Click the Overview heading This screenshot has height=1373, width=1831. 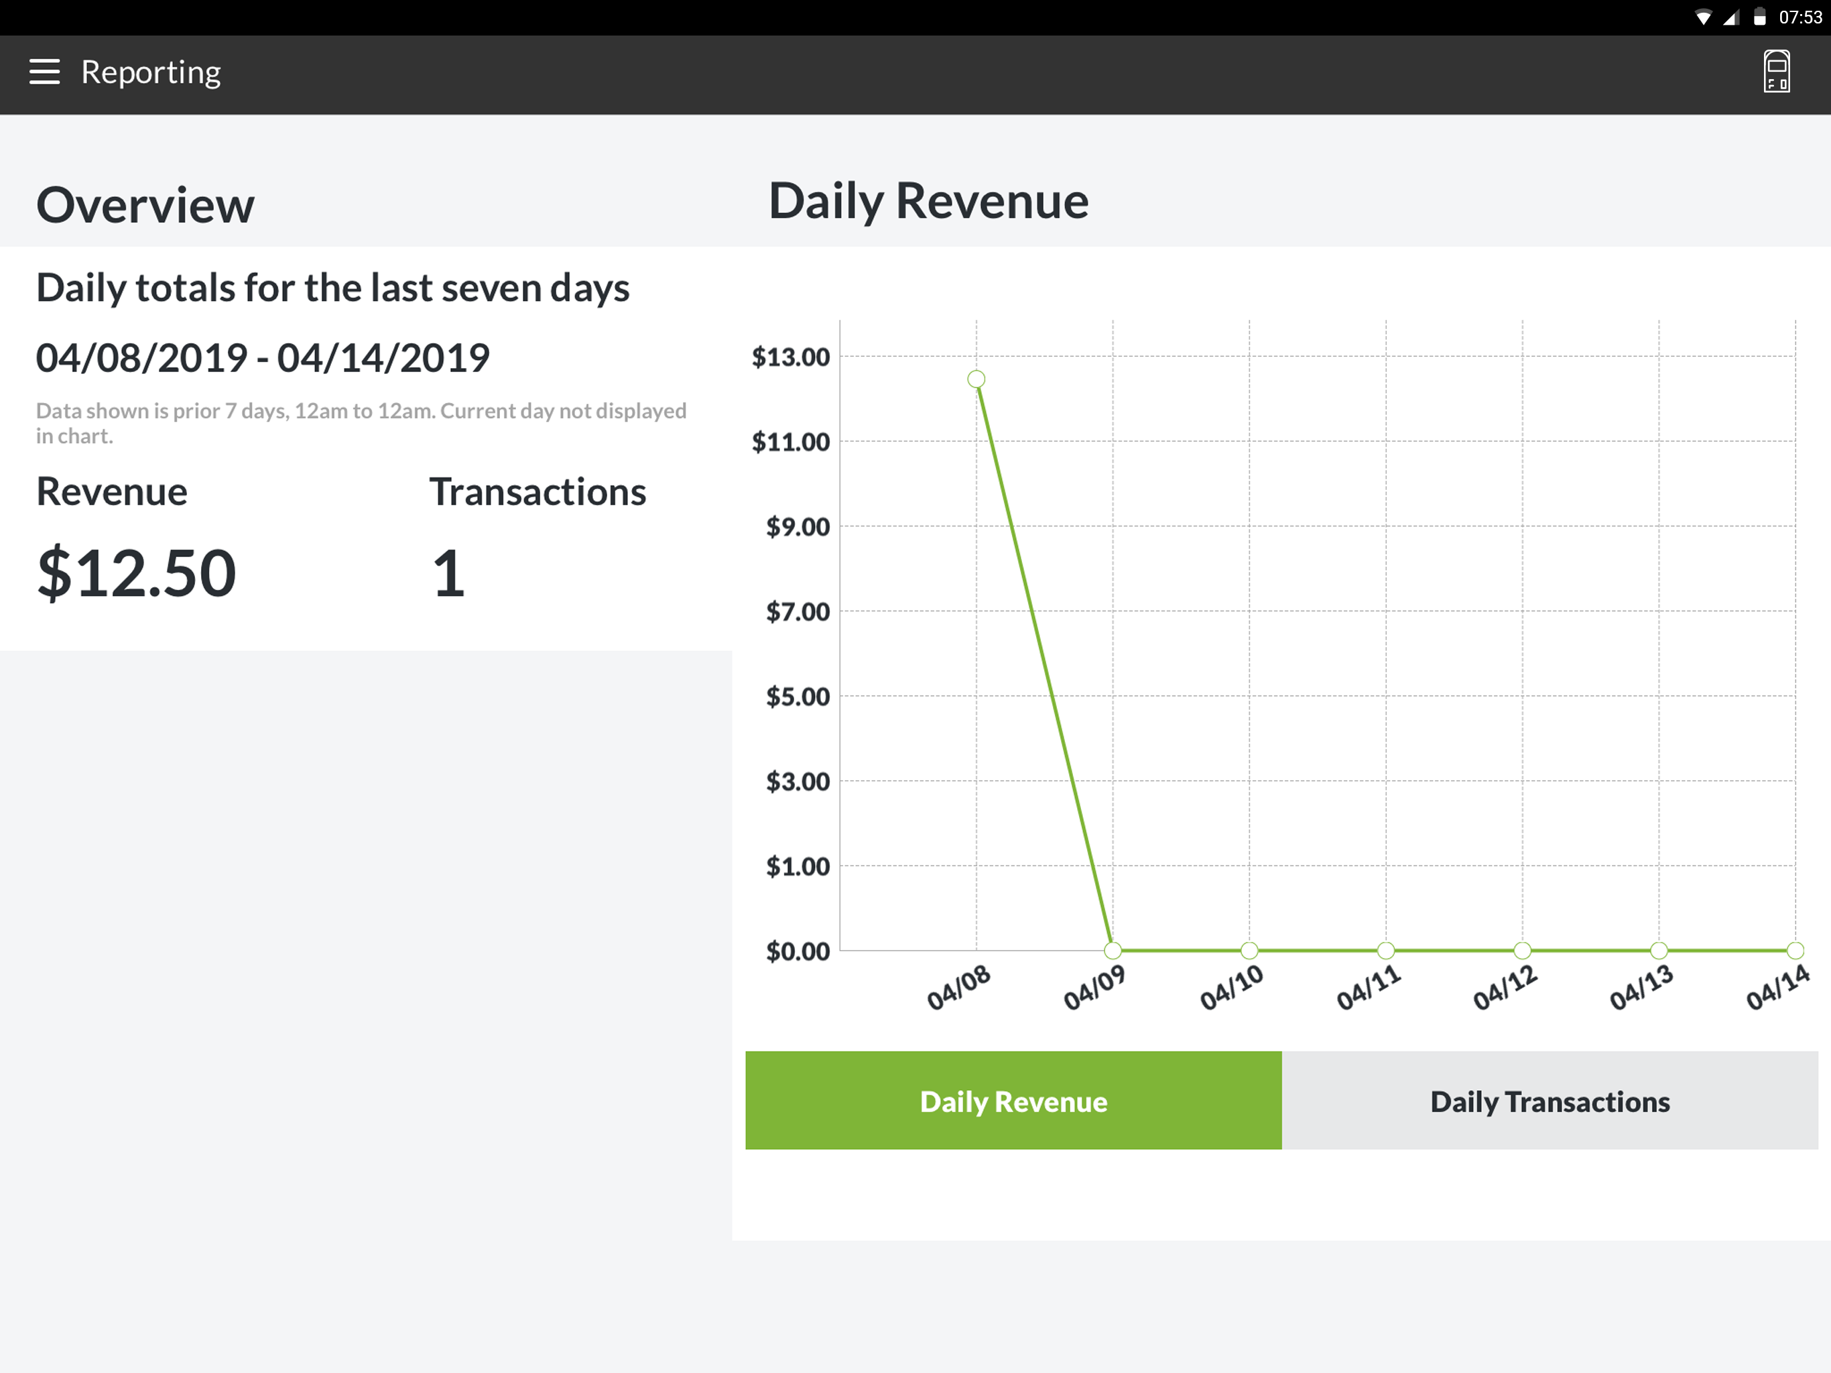(145, 204)
